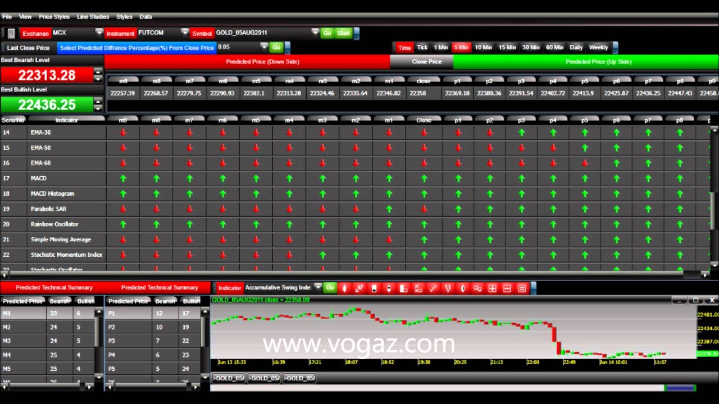Select the 15 Min timeframe
The image size is (719, 404).
(x=507, y=48)
